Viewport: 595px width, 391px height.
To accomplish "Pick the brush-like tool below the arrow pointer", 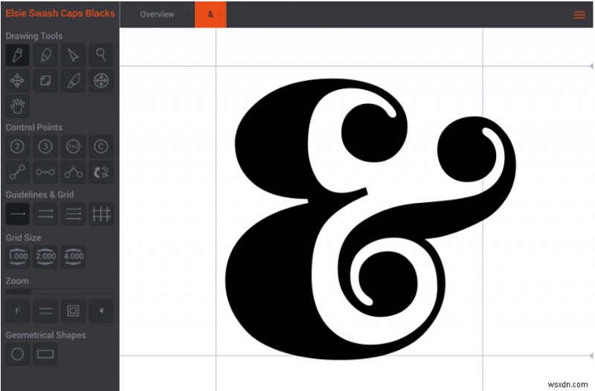I will [x=73, y=80].
